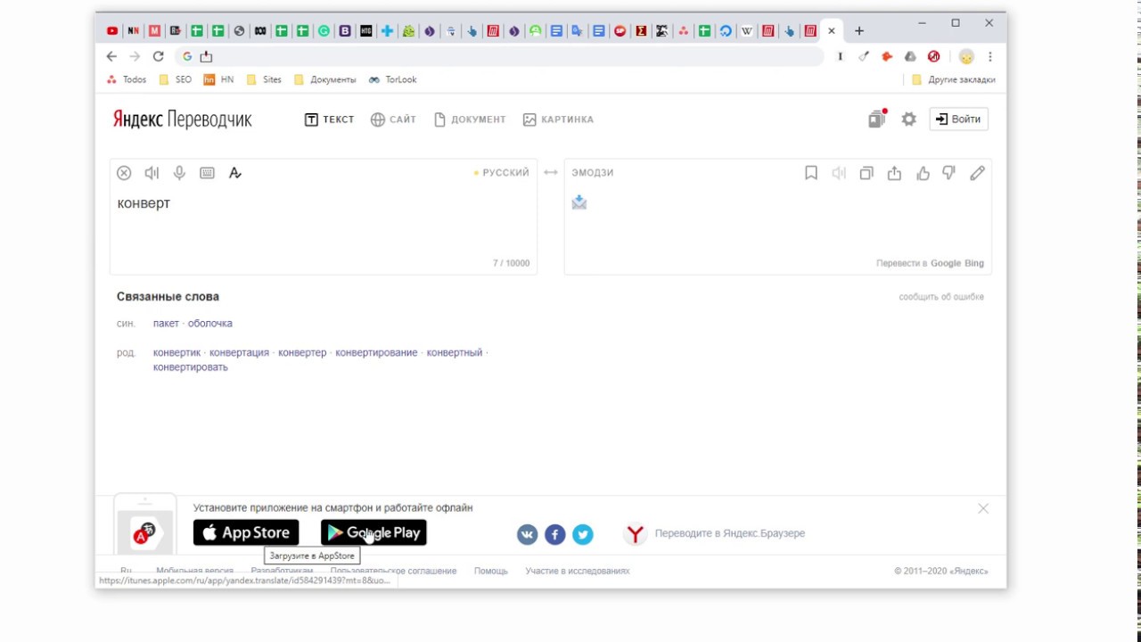Toggle the spell-check icon in source panel
Image resolution: width=1141 pixels, height=642 pixels.
[x=235, y=173]
